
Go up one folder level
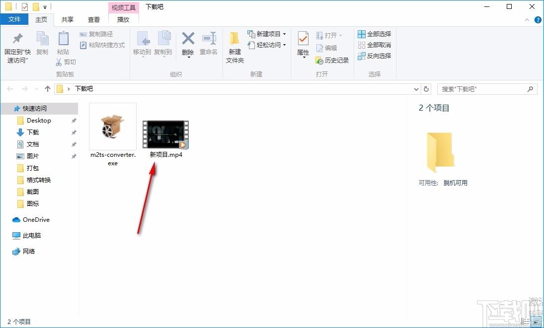48,89
